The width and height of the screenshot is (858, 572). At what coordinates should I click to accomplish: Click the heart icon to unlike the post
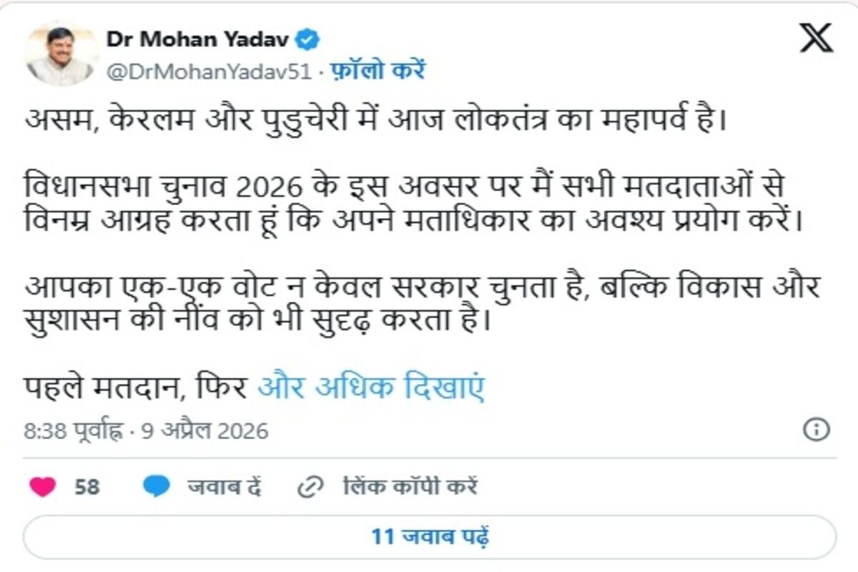pos(43,486)
